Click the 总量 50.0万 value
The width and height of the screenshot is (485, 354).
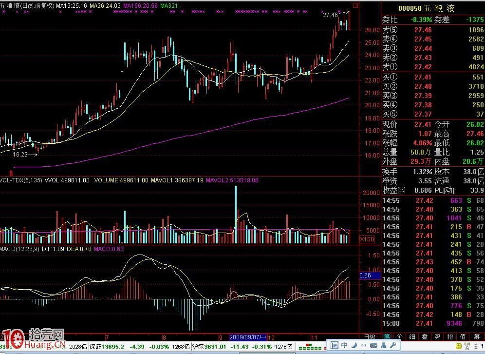421,152
